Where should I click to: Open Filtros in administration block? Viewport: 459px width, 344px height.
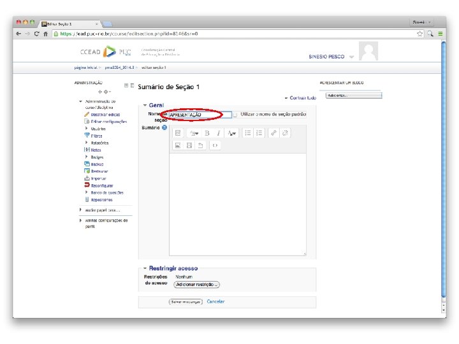coord(96,136)
